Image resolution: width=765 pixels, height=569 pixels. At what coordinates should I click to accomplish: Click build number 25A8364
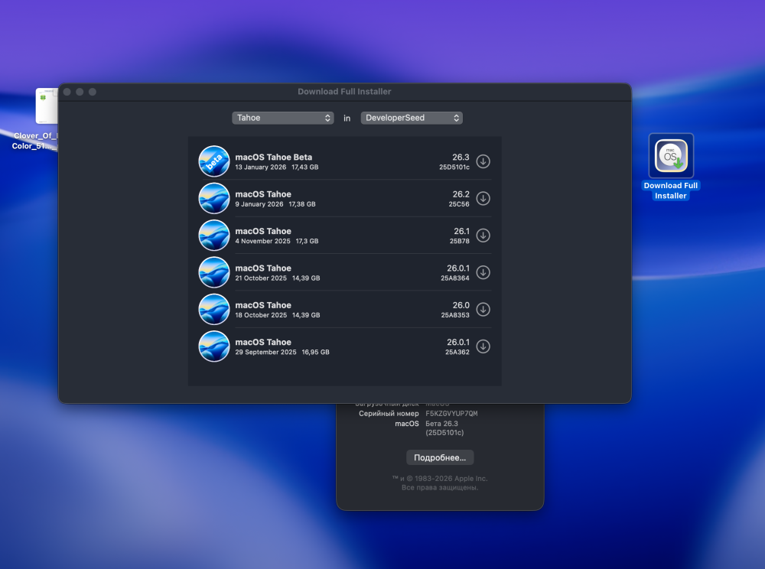pyautogui.click(x=455, y=278)
